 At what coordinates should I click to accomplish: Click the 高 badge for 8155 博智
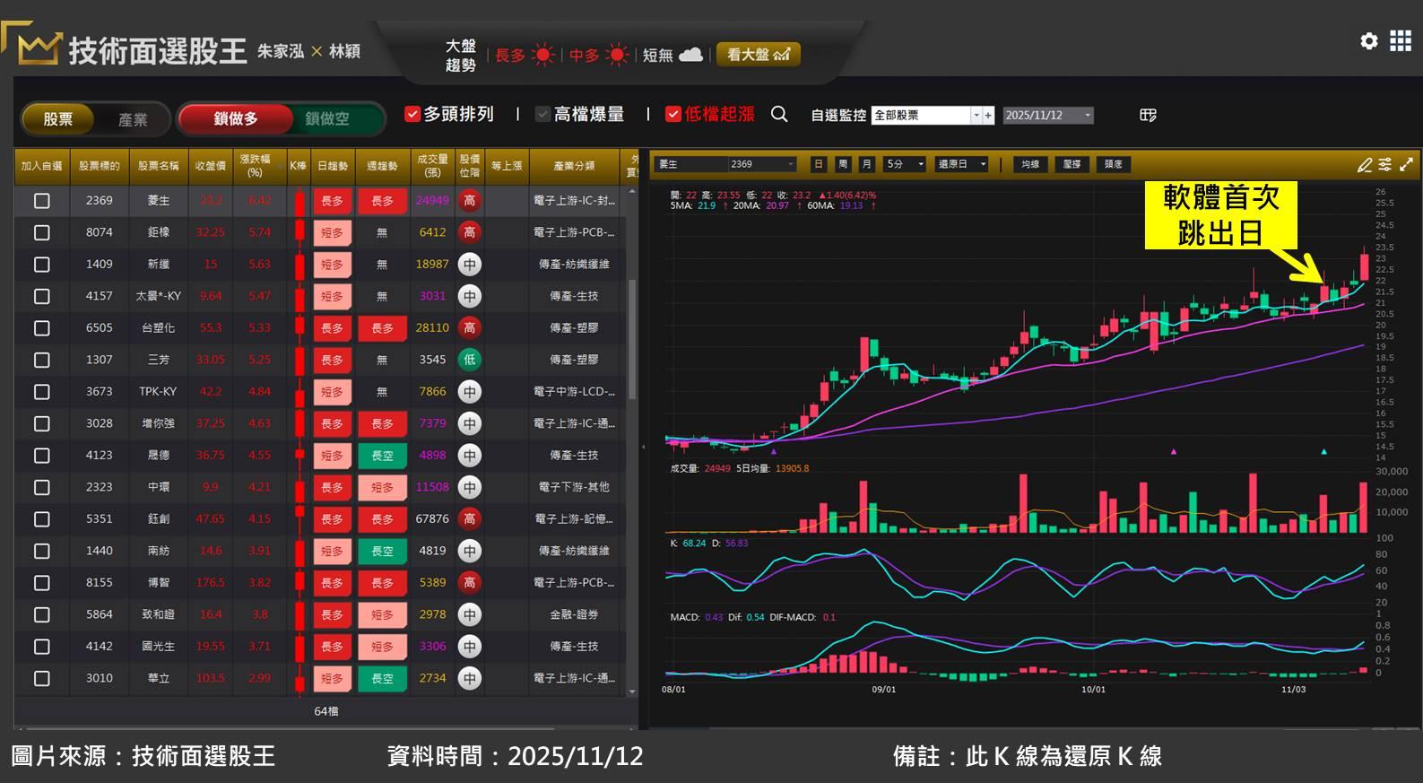469,583
